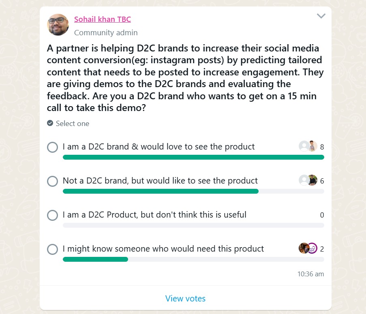Click the empty bar for 'don't think this is useful'
The width and height of the screenshot is (366, 314).
[193, 225]
